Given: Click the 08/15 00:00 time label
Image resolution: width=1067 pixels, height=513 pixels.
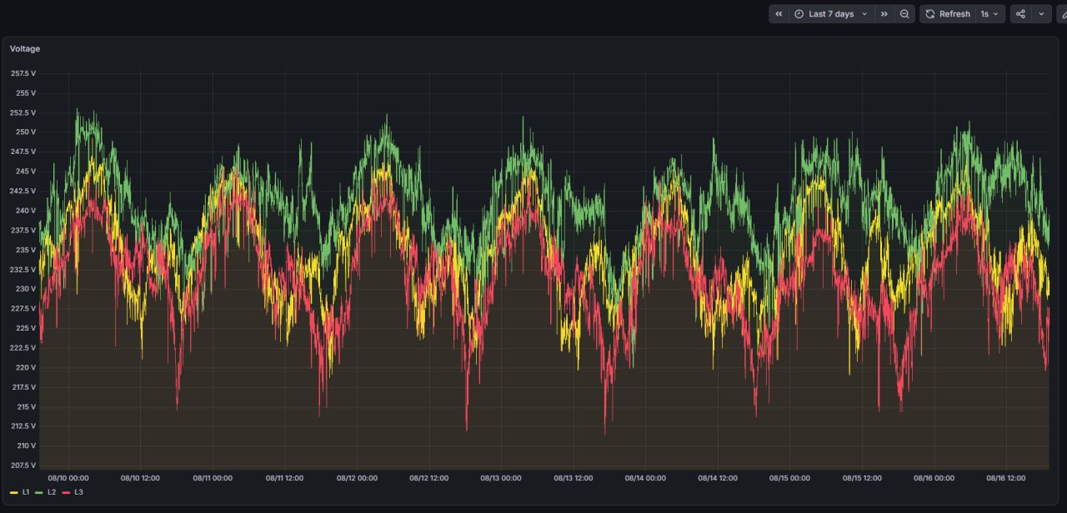Looking at the screenshot, I should tap(789, 478).
